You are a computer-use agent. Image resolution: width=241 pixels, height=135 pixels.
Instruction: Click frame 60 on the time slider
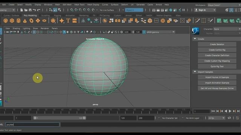tap(95, 111)
